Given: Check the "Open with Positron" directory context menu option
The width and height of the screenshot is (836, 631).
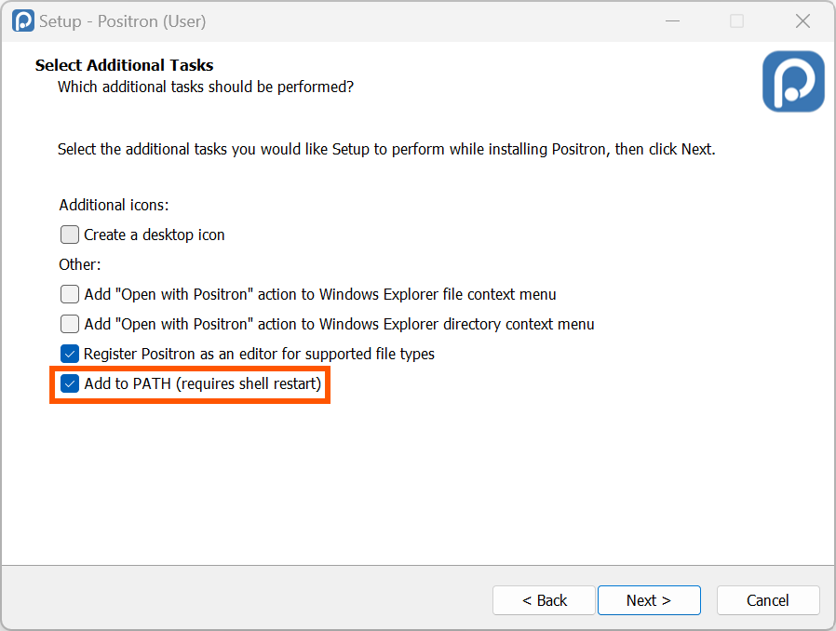Looking at the screenshot, I should [x=69, y=324].
